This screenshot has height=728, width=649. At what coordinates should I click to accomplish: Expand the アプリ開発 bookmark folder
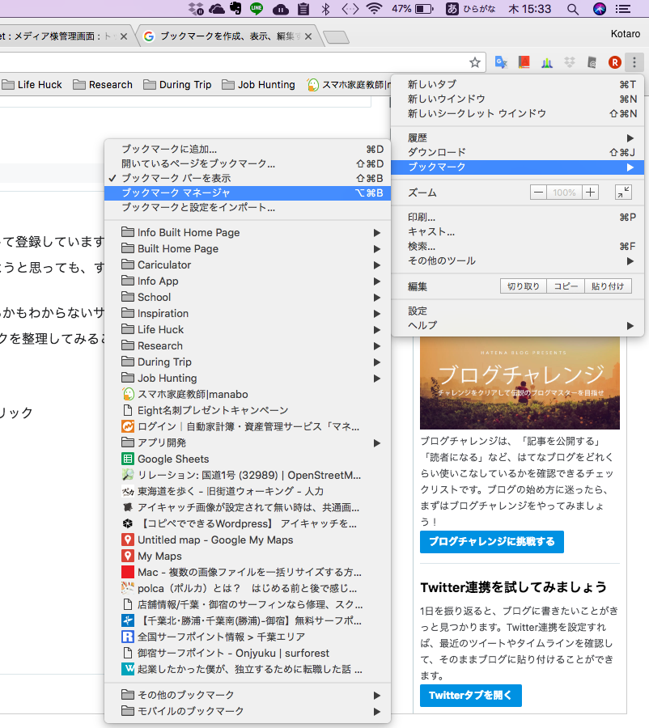(x=248, y=442)
